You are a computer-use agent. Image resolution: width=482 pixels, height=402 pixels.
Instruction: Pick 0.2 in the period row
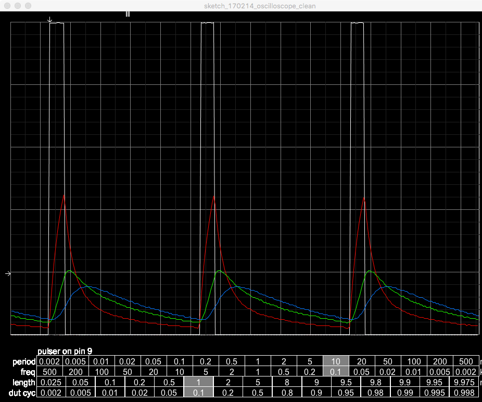pos(206,361)
